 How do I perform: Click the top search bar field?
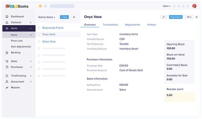pos(62,6)
